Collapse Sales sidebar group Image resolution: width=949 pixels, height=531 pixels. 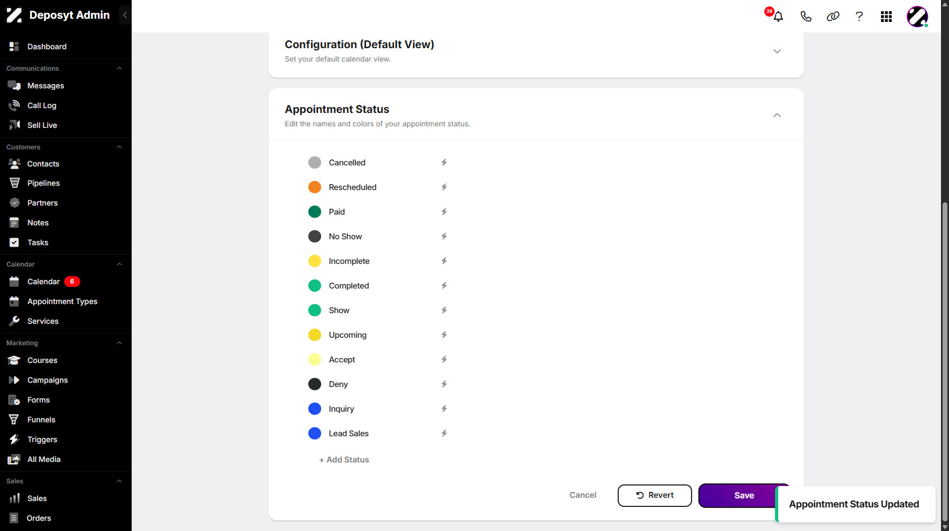pyautogui.click(x=119, y=481)
